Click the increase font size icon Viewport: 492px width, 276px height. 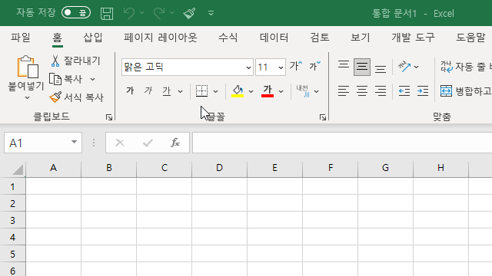296,66
